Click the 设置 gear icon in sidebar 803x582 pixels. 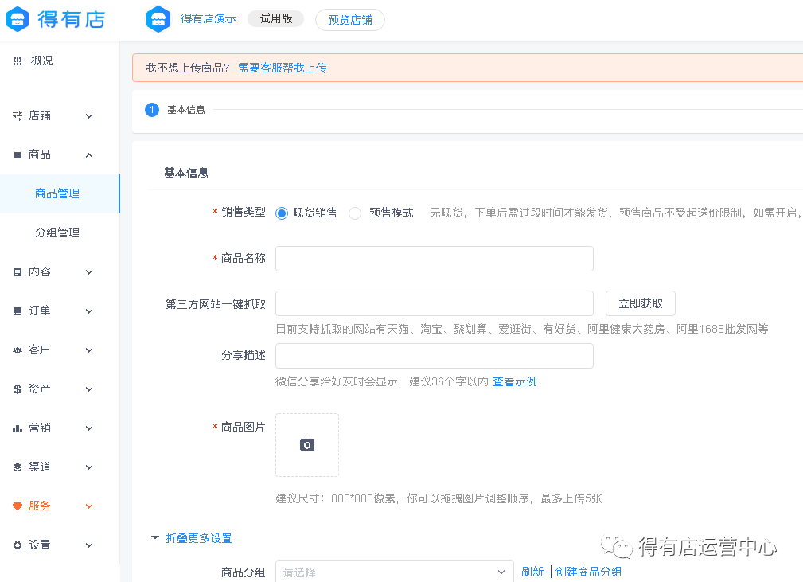(x=18, y=545)
